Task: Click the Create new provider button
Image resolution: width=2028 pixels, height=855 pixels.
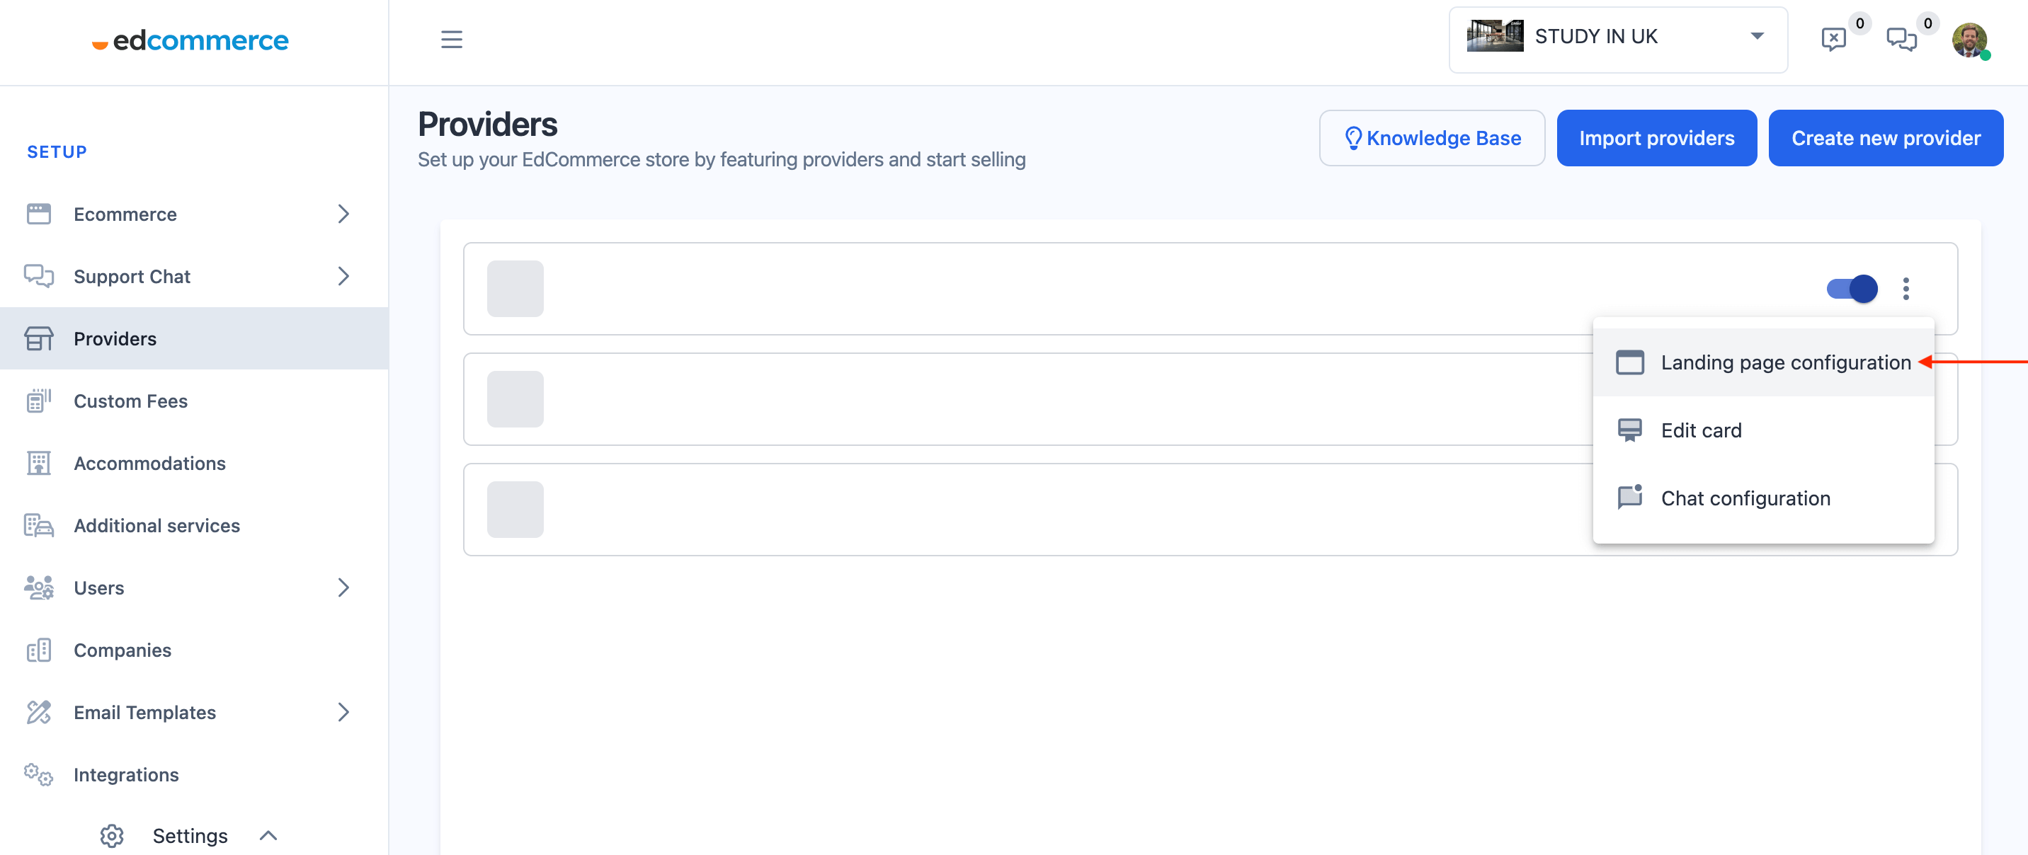Action: coord(1886,137)
